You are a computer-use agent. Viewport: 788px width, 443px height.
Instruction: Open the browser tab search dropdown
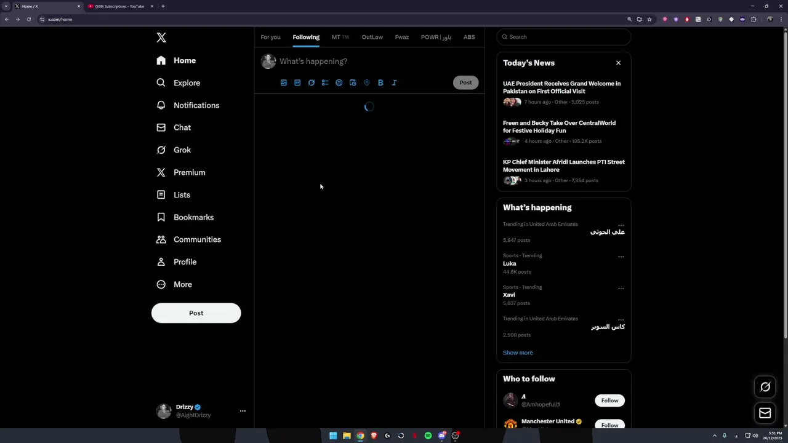point(6,6)
